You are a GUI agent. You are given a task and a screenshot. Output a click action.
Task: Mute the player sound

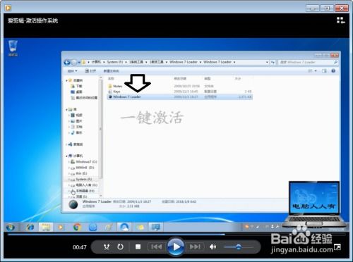pyautogui.click(x=213, y=247)
